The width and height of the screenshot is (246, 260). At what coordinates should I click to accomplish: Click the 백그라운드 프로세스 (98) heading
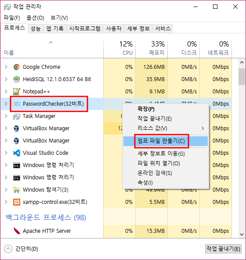(46, 217)
